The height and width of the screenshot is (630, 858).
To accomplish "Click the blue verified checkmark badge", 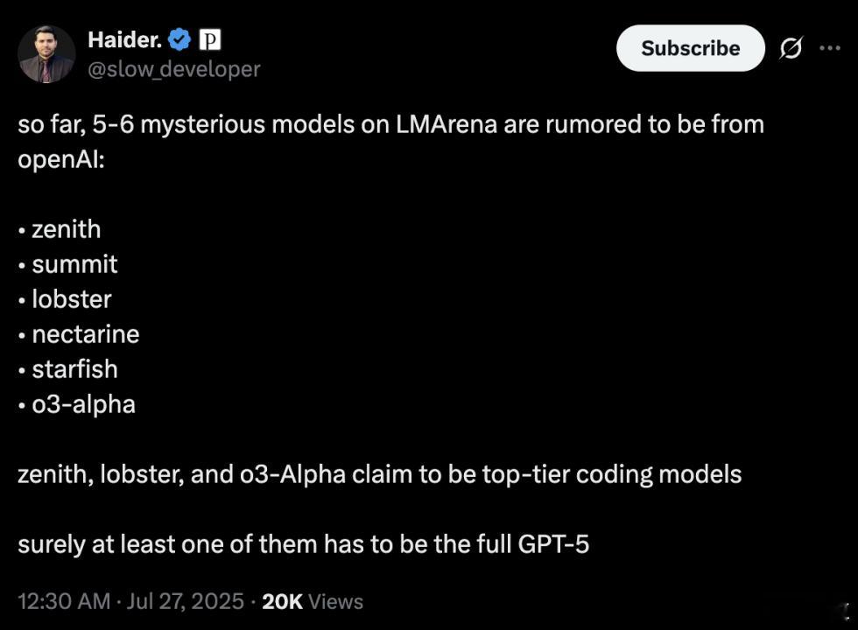I will tap(179, 39).
